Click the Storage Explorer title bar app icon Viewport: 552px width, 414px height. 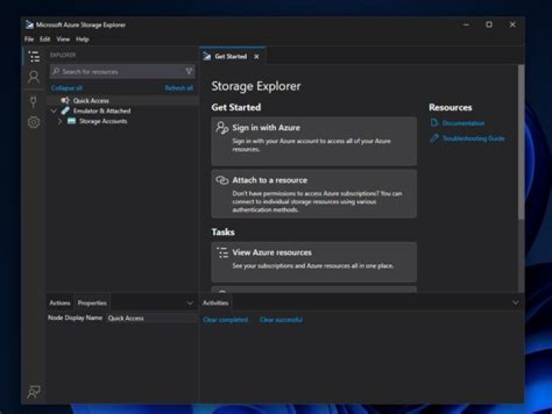[x=29, y=24]
